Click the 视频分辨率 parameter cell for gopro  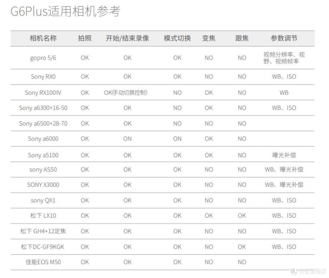click(284, 58)
